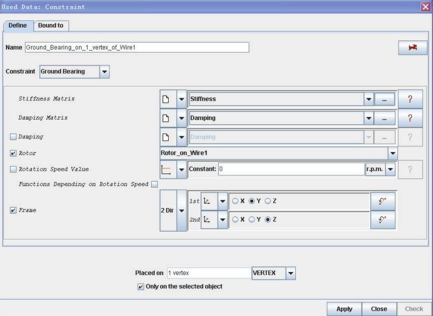Toggle Only on the selected object
Image resolution: width=433 pixels, height=316 pixels.
(141, 286)
